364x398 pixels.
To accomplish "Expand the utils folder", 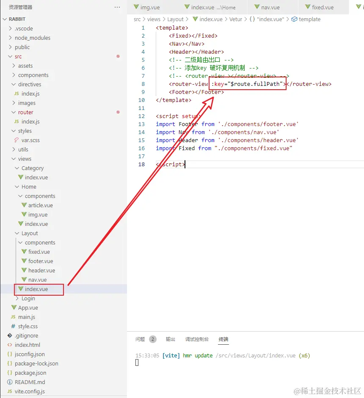I will coord(14,149).
